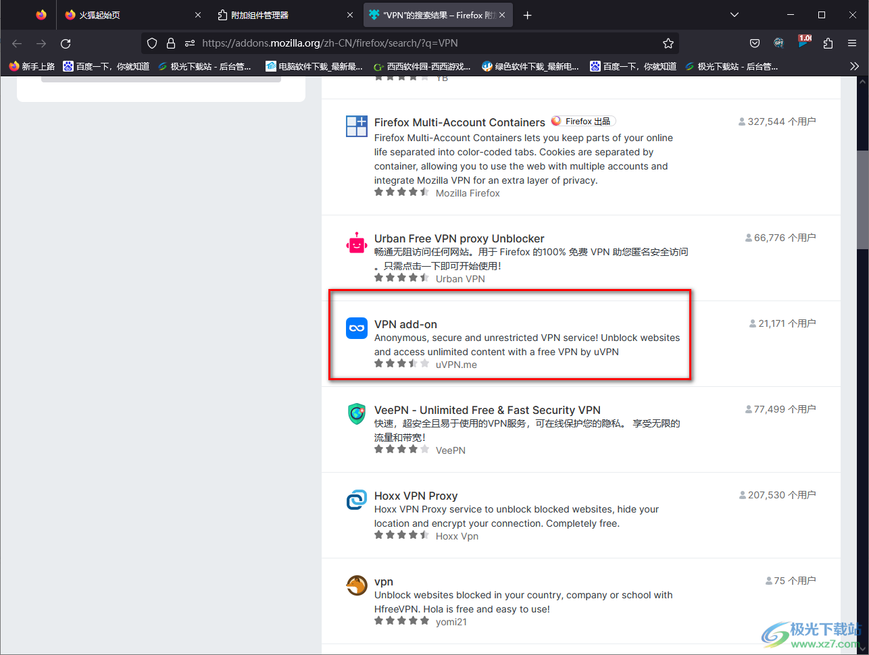This screenshot has width=869, height=655.
Task: Click the padlock site security icon
Action: [x=171, y=43]
